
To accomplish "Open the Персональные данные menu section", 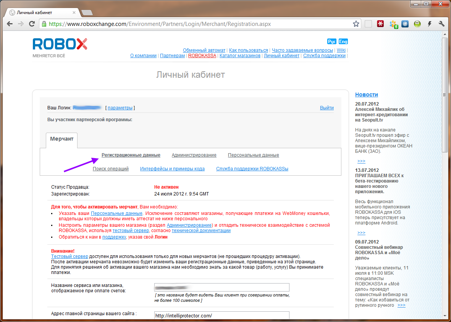I will click(254, 155).
